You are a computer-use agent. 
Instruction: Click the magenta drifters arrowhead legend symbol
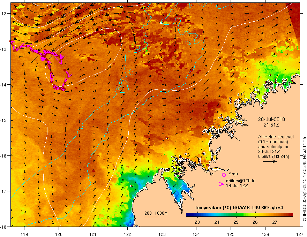[221, 184]
